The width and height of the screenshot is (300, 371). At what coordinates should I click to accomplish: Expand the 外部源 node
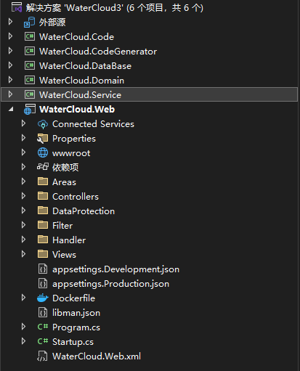(x=10, y=22)
